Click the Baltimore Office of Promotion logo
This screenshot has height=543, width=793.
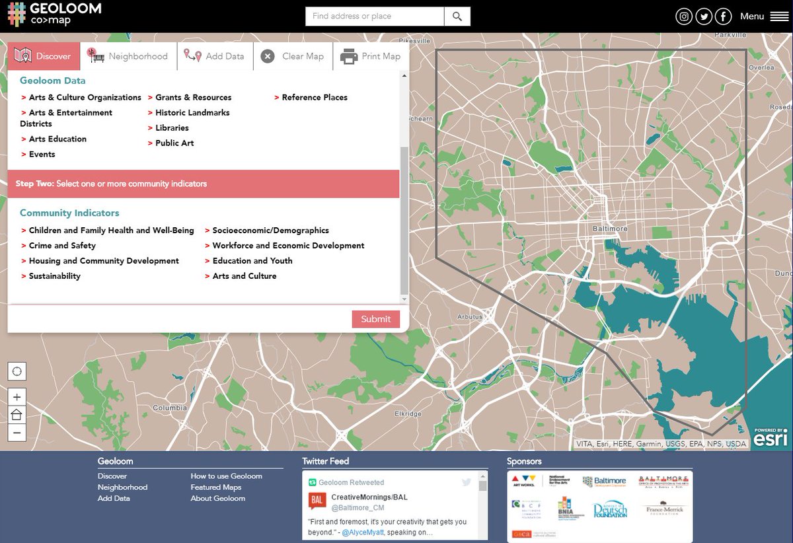(x=663, y=482)
